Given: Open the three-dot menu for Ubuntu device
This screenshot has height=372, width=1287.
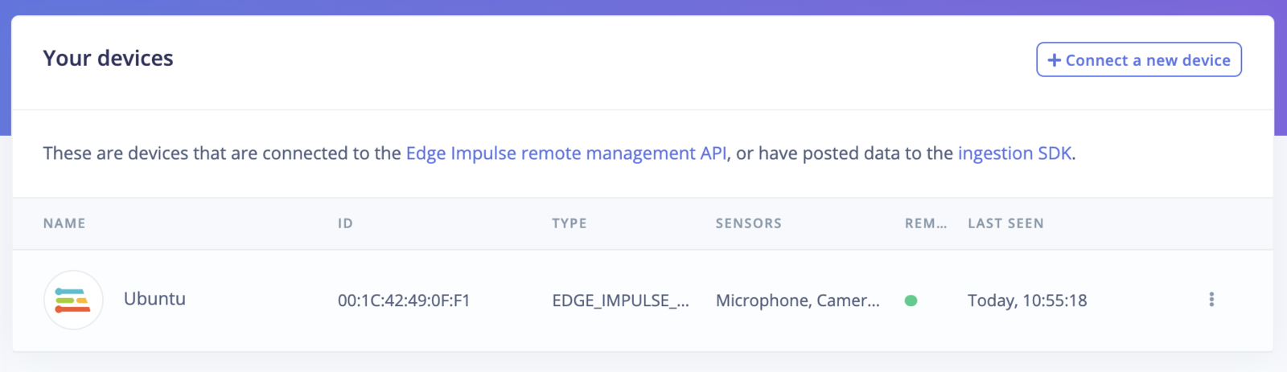Looking at the screenshot, I should click(1211, 300).
